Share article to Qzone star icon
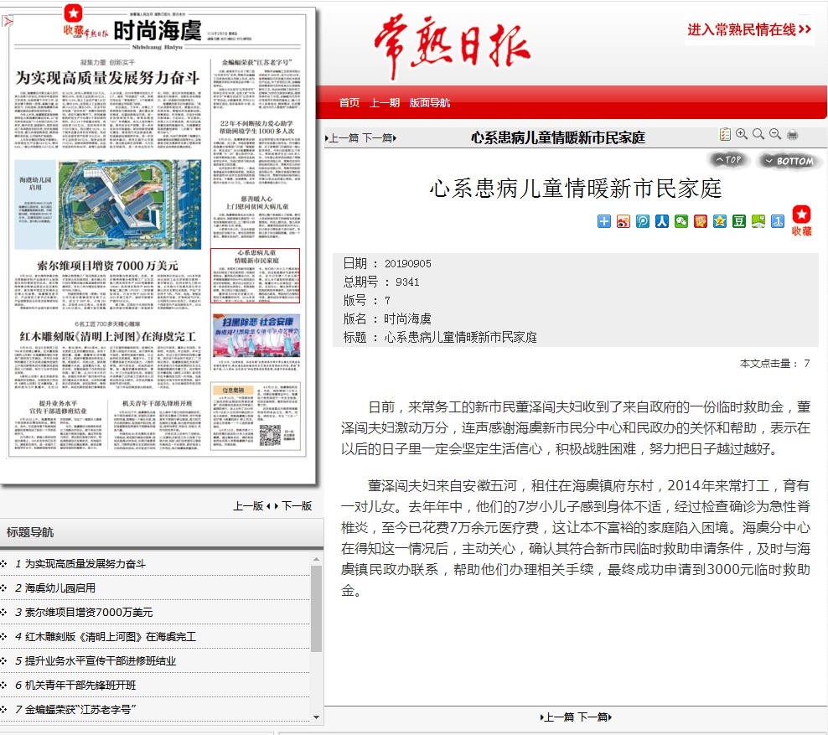Viewport: 828px width, 735px height. pyautogui.click(x=720, y=221)
